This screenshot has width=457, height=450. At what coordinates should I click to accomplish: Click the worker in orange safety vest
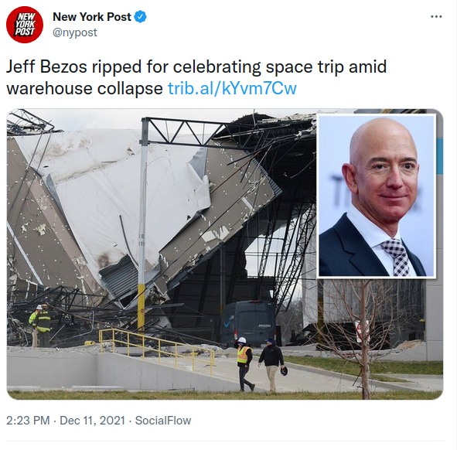pos(244,363)
